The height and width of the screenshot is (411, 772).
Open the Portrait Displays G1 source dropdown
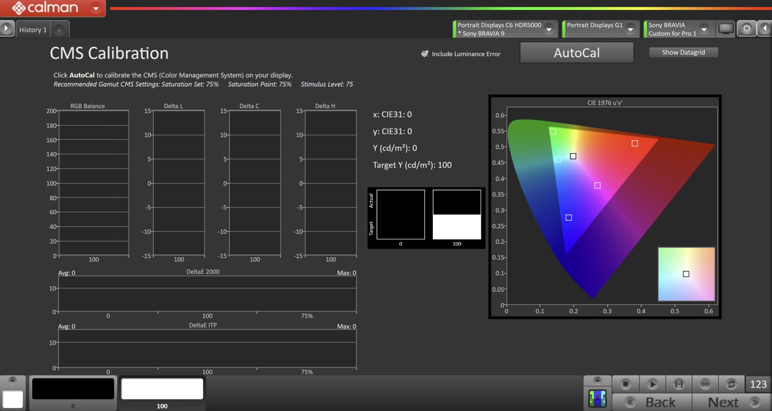pos(630,29)
